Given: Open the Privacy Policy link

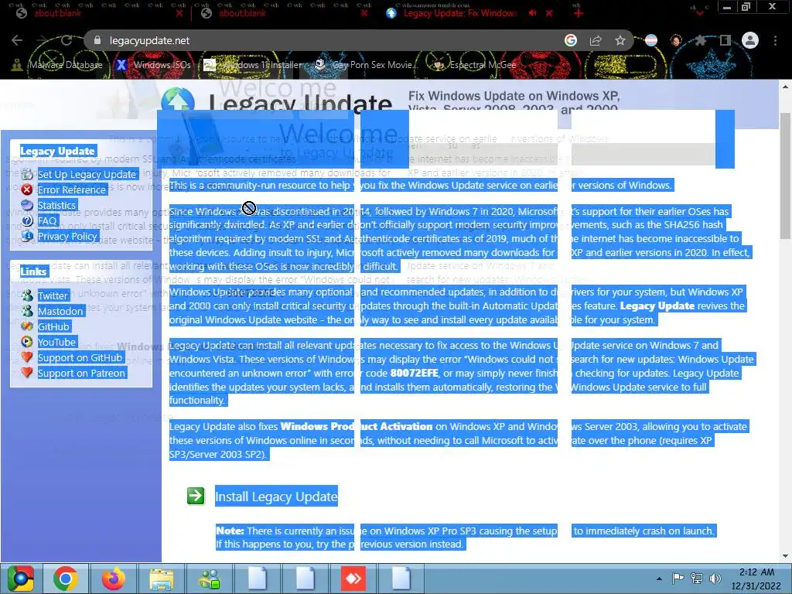Looking at the screenshot, I should [x=67, y=237].
